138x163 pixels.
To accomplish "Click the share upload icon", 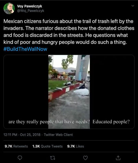I will pos(118,158).
